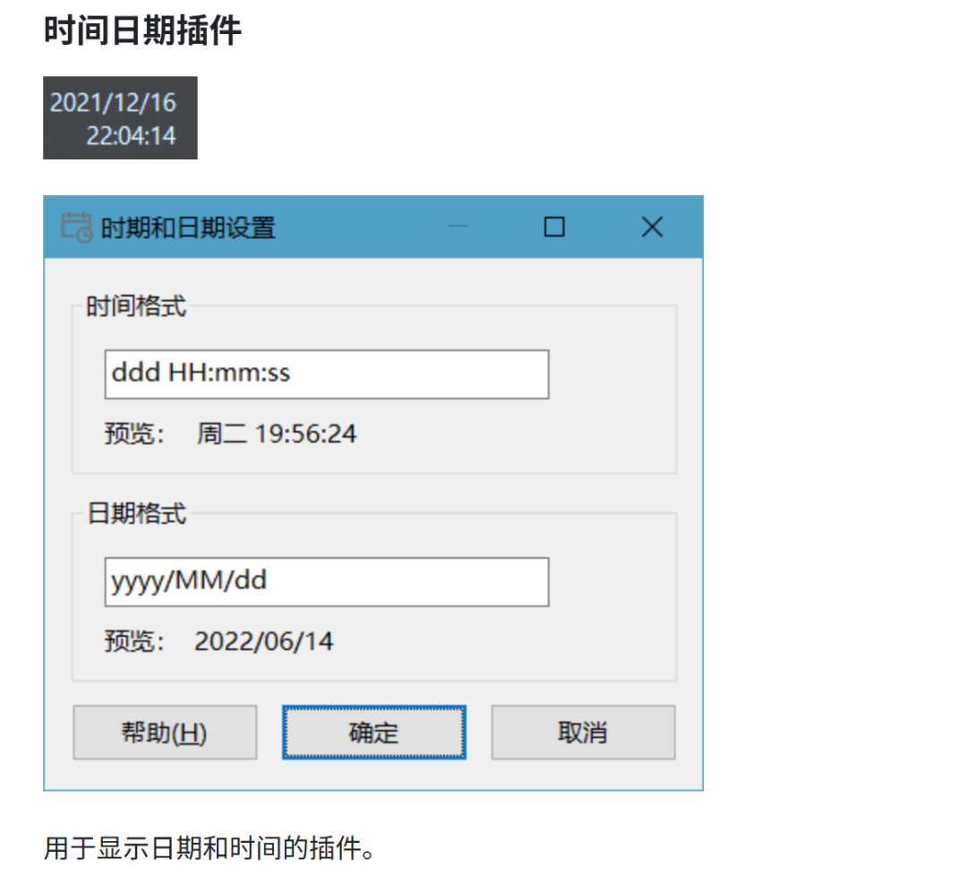
Task: Click the 22:04:14 time in the taskbar clock image
Action: pos(131,136)
